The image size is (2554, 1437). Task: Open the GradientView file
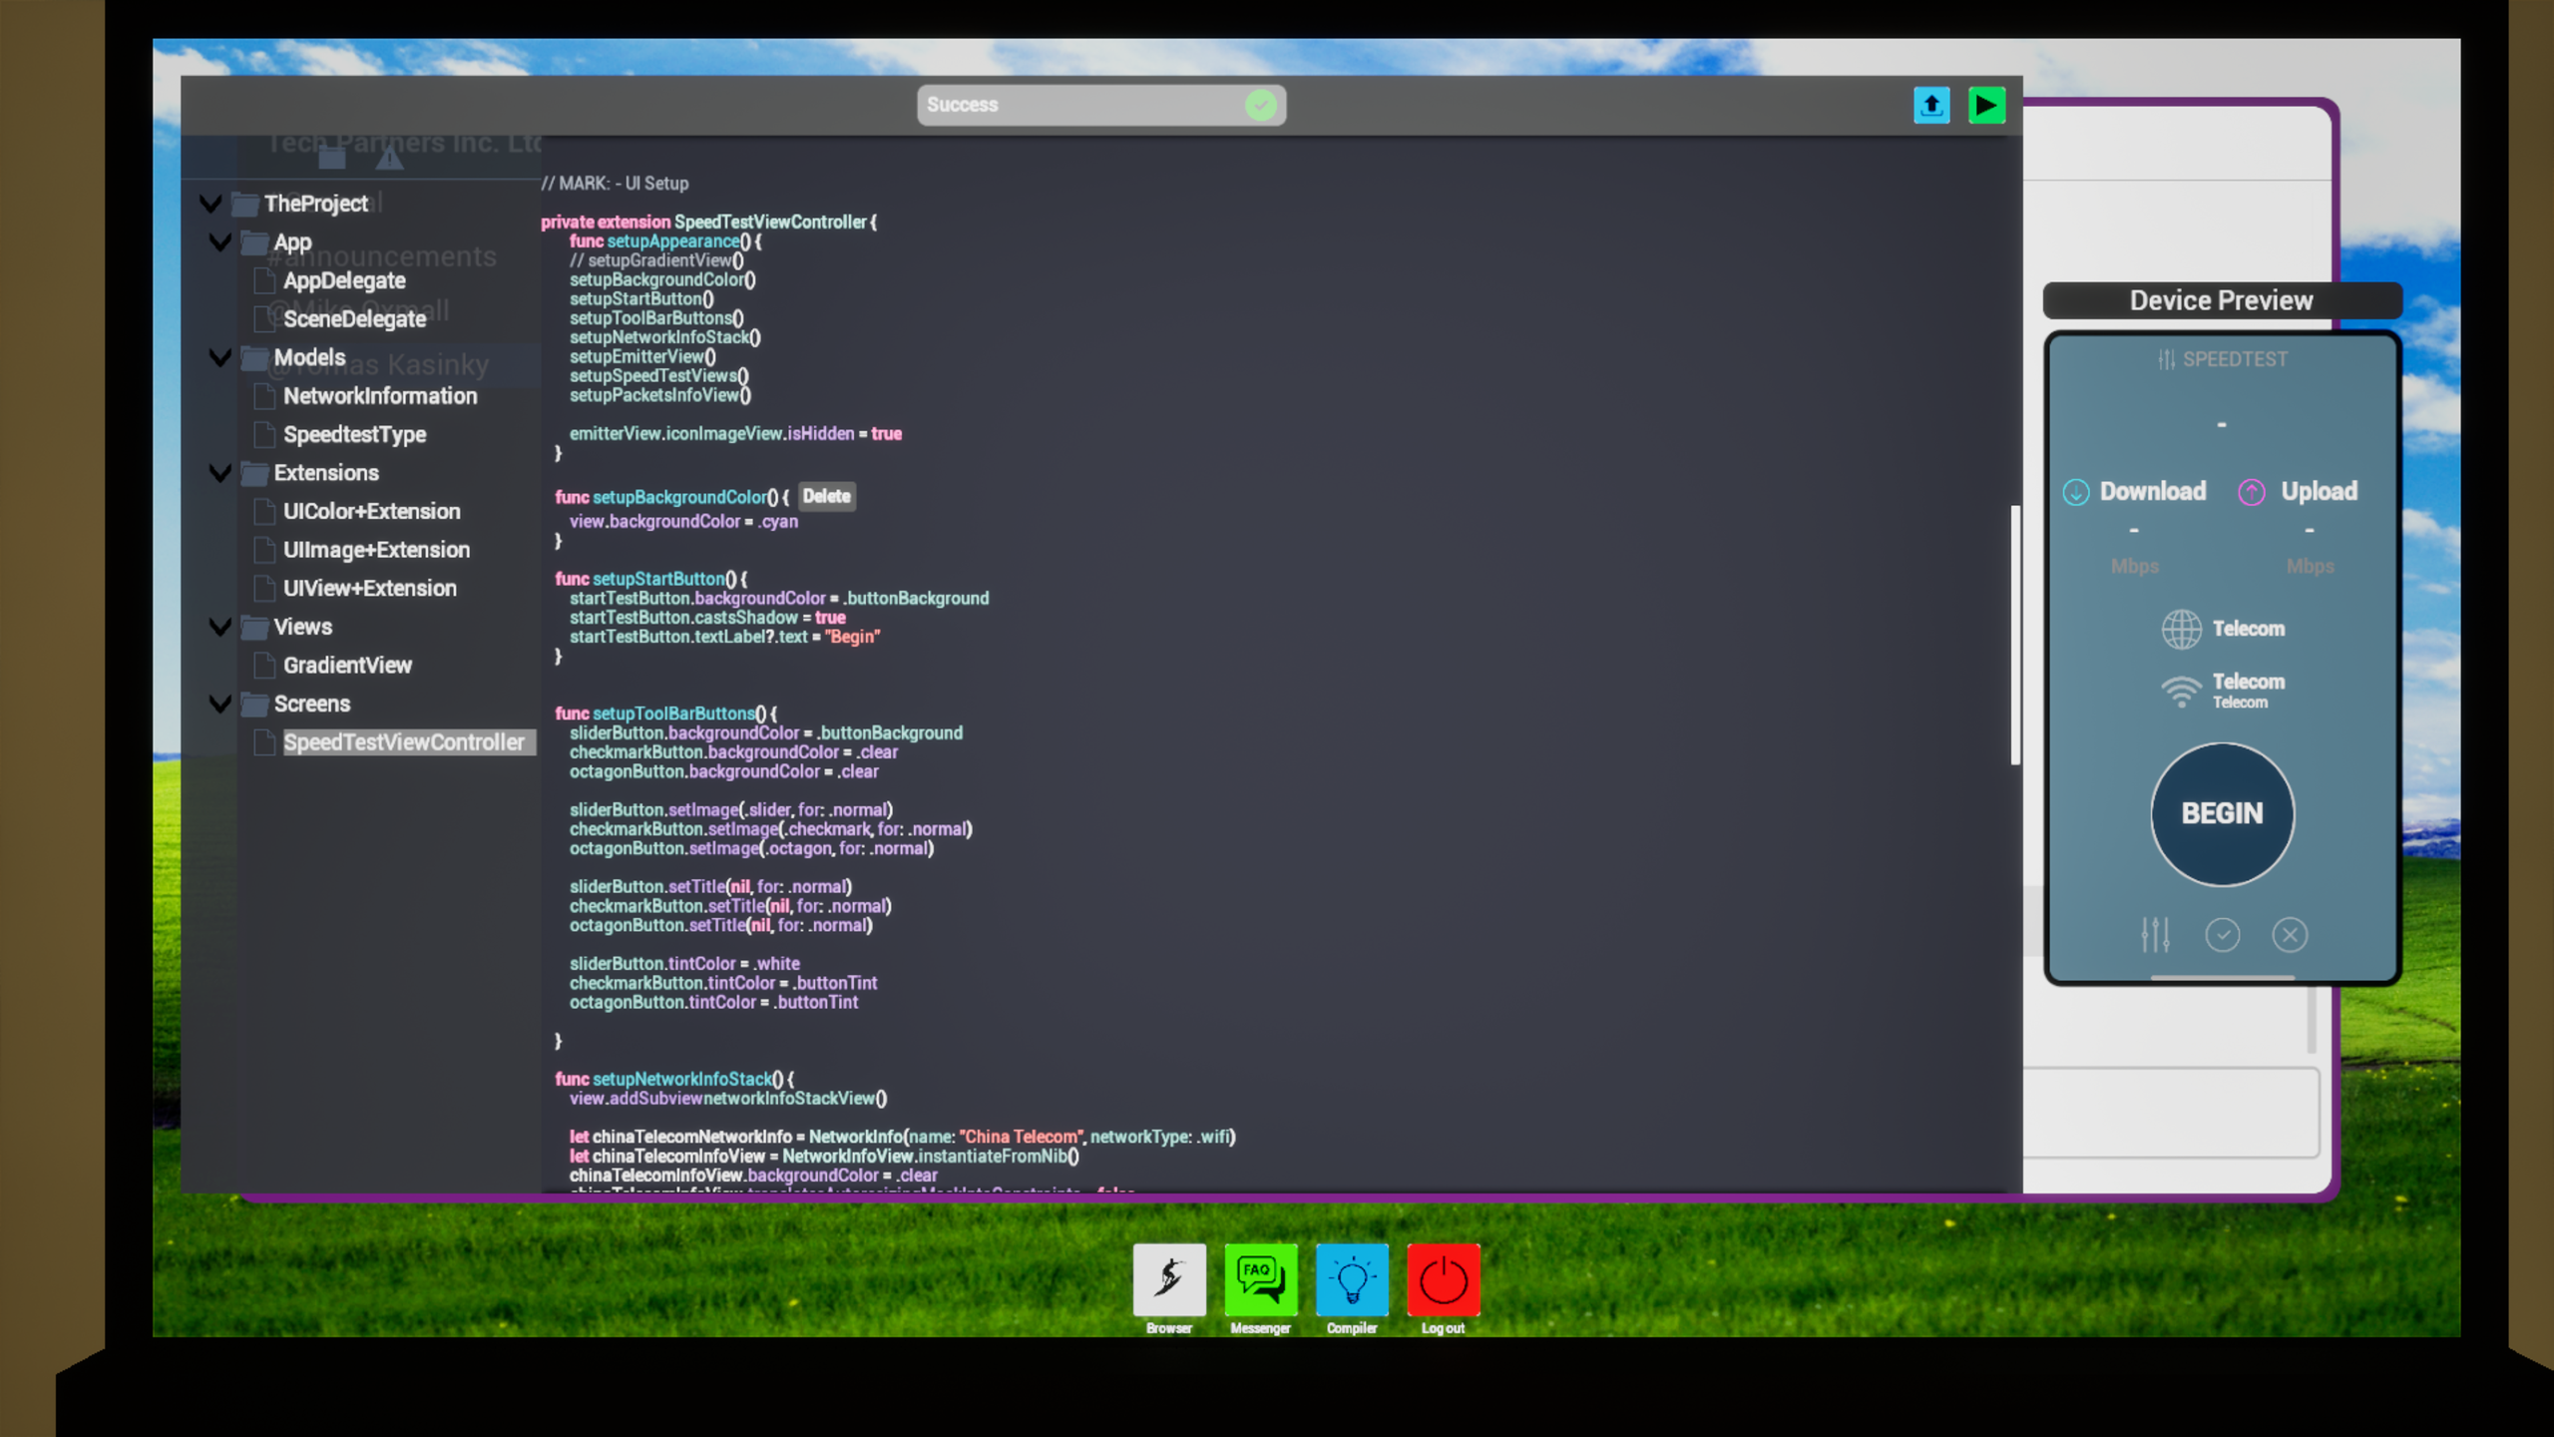[347, 666]
